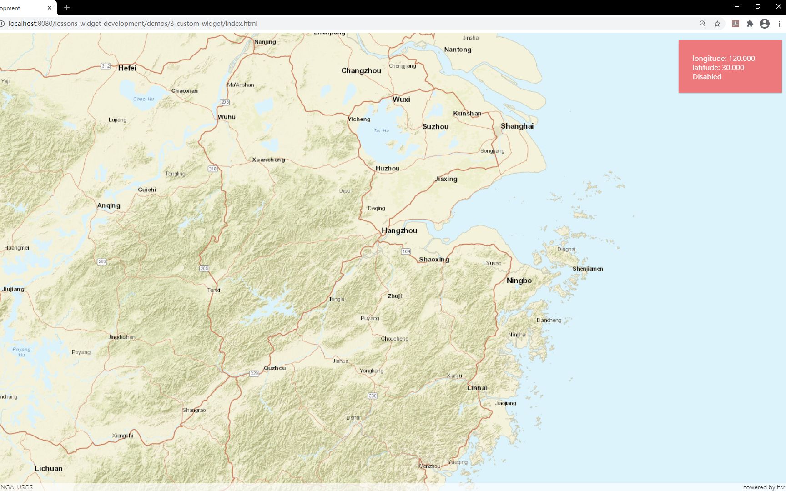This screenshot has height=491, width=786.
Task: Open a new tab with the plus button
Action: [x=66, y=8]
